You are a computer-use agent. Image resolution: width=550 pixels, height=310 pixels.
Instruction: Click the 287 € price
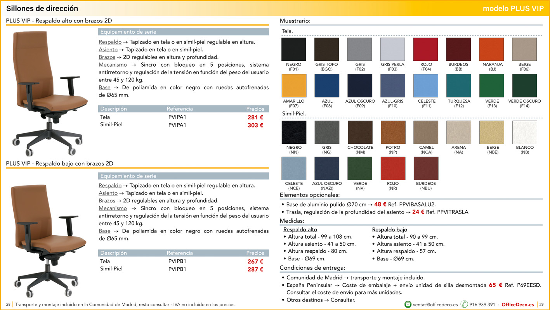255,269
